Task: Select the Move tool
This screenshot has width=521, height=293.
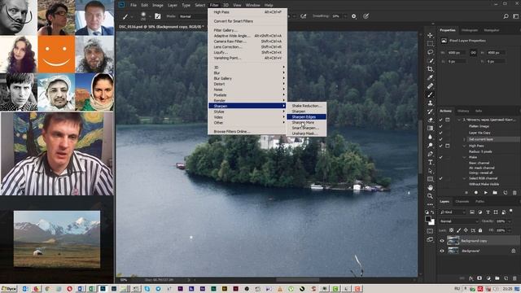Action: pyautogui.click(x=431, y=35)
